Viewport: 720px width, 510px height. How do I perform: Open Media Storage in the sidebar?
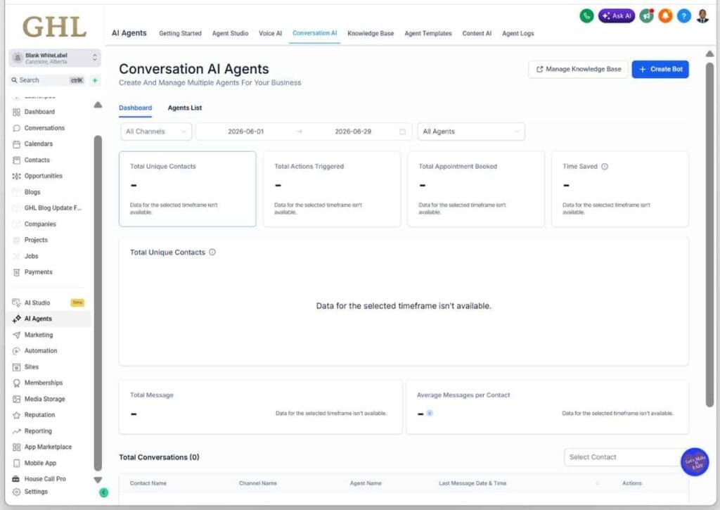44,399
